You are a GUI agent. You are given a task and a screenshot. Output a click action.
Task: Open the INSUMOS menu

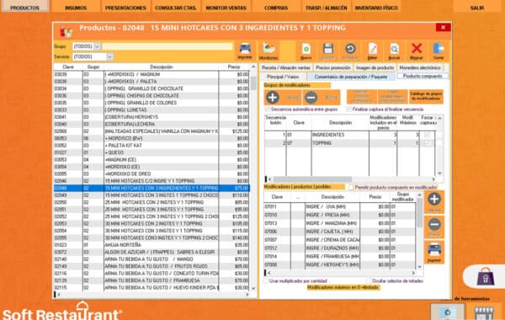(x=76, y=7)
